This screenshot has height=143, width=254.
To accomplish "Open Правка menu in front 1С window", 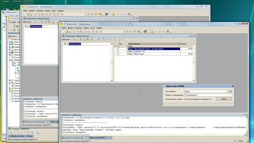I will pos(70,28).
